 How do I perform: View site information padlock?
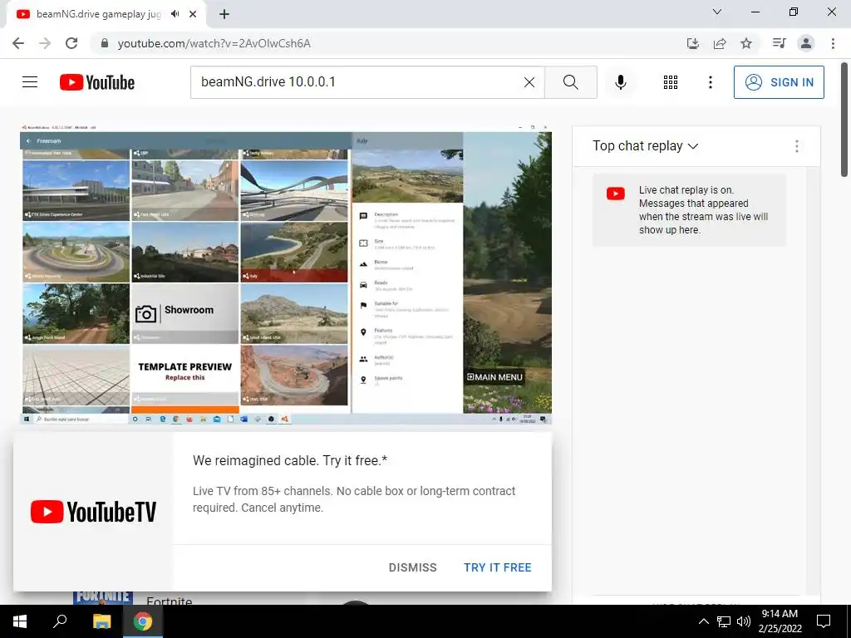click(x=105, y=43)
